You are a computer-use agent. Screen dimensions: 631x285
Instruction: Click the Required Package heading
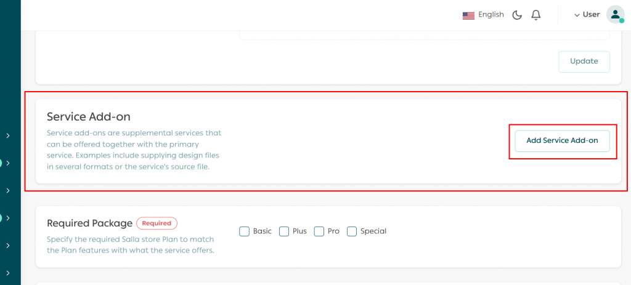(x=90, y=223)
